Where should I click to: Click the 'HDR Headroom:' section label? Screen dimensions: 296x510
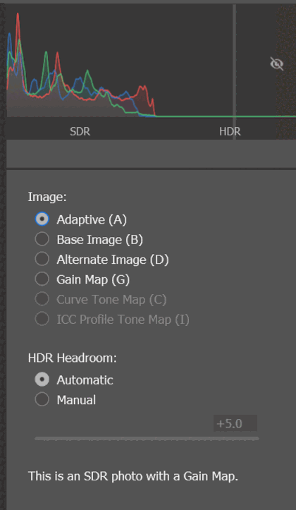pyautogui.click(x=72, y=358)
